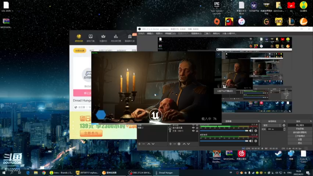This screenshot has width=313, height=176.
Task: Select 场景 2 in OBS scenes list
Action: pyautogui.click(x=152, y=128)
